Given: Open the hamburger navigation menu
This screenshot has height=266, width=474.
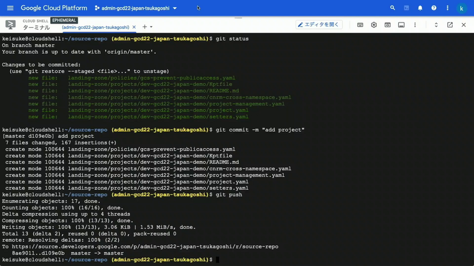Looking at the screenshot, I should (x=10, y=8).
